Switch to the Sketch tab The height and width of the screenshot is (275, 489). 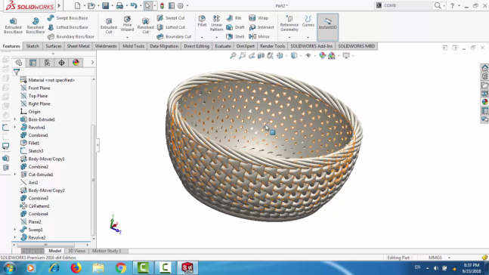click(x=32, y=46)
